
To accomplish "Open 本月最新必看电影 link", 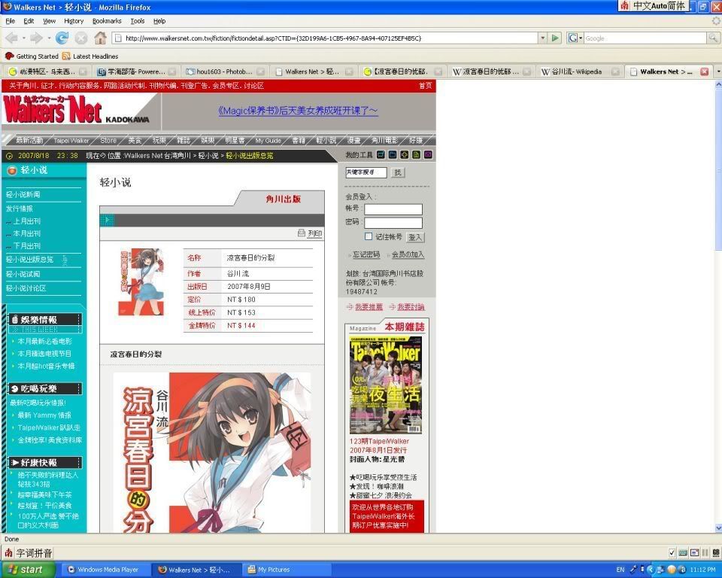I will [44, 342].
